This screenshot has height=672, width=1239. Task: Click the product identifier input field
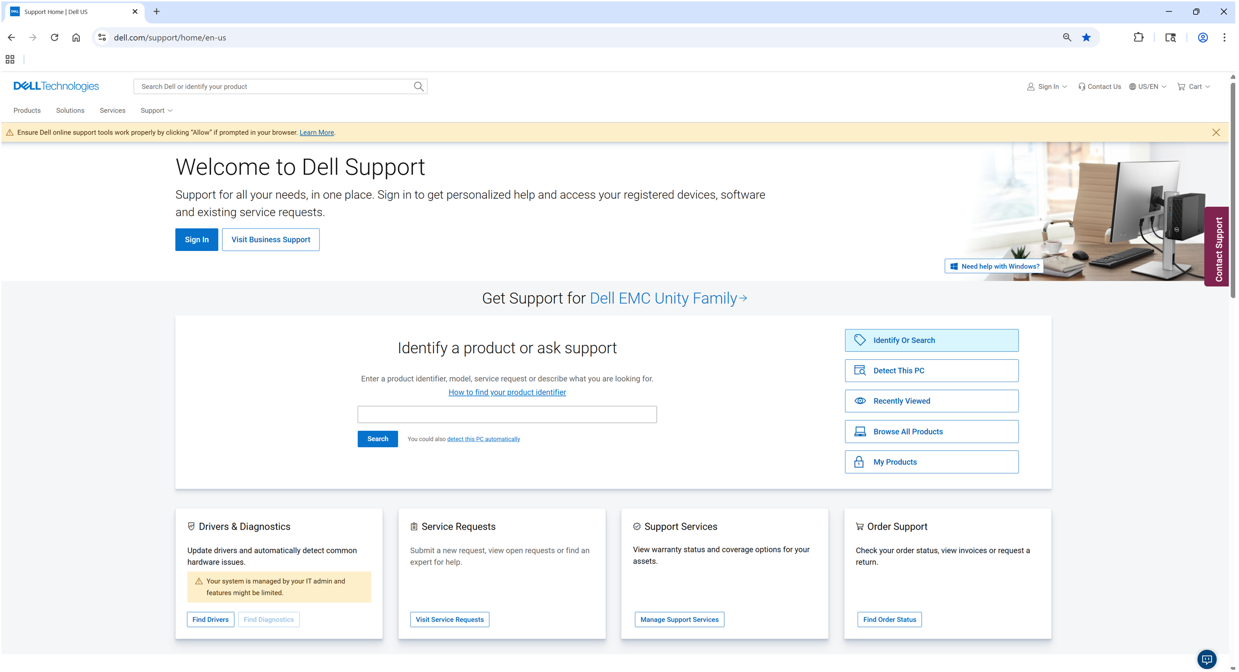[x=507, y=415]
